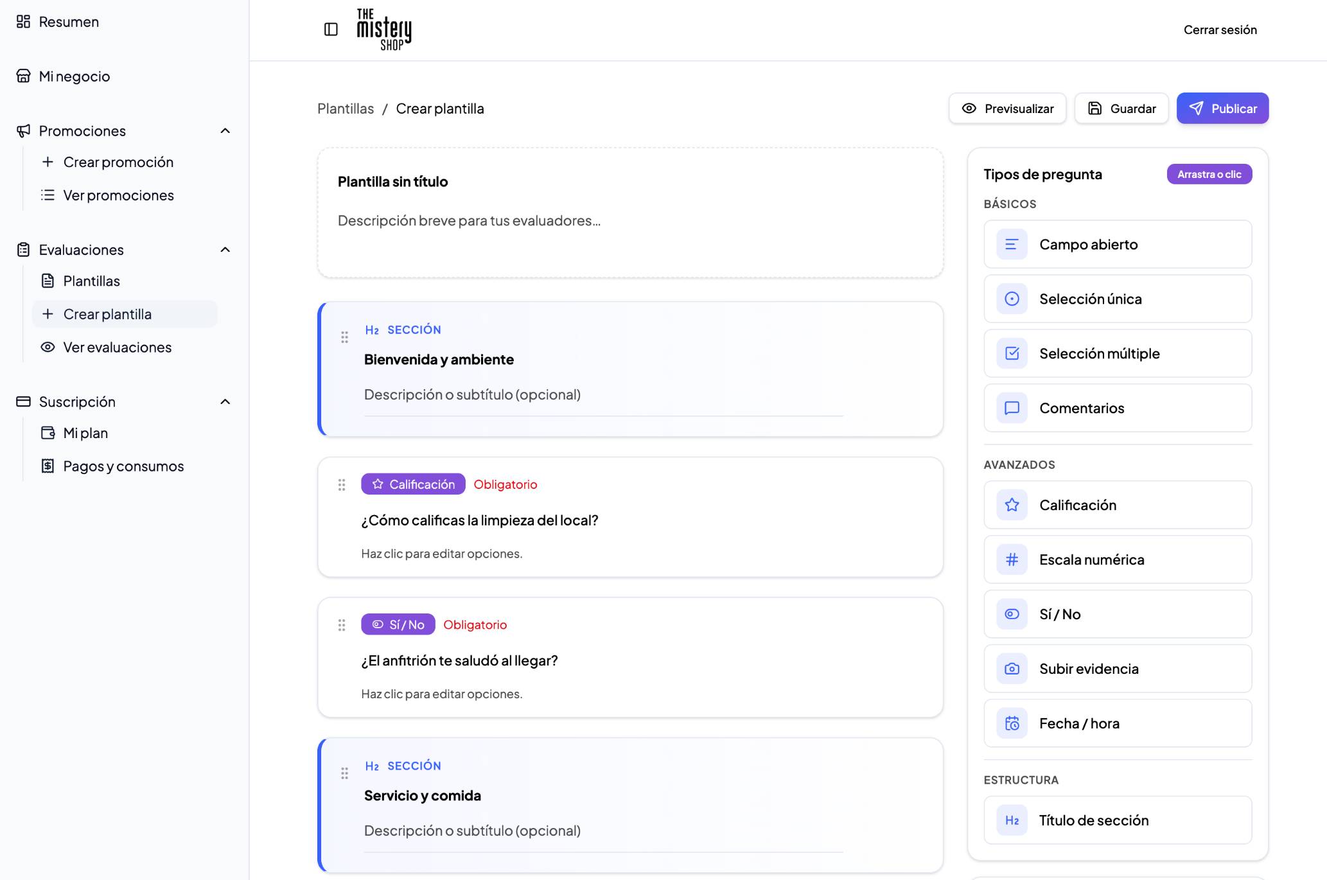
Task: Open Previsualizar with the eye icon
Action: (1007, 109)
